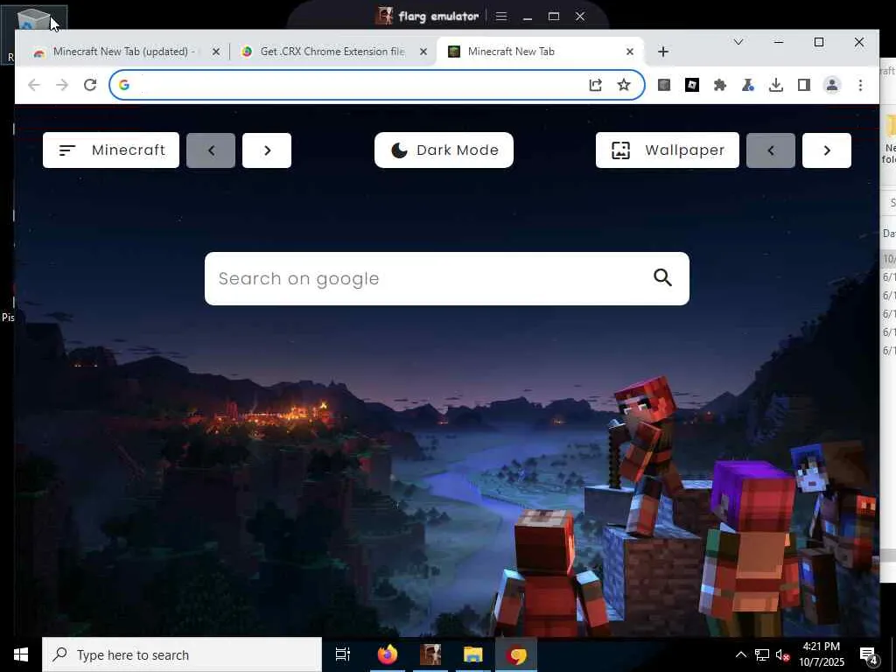Click the Google icon in address bar

click(124, 85)
